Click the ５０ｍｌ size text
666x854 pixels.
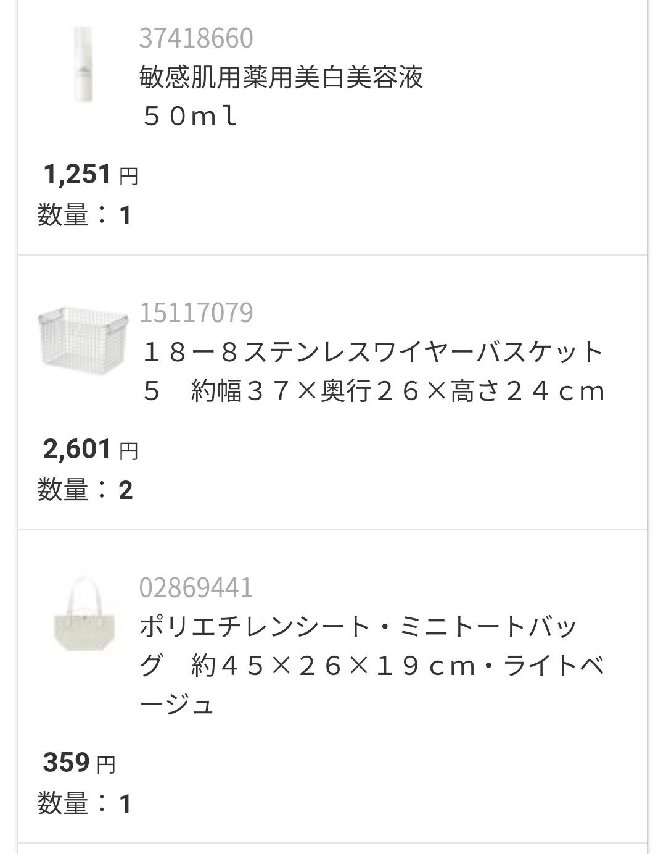pos(190,116)
